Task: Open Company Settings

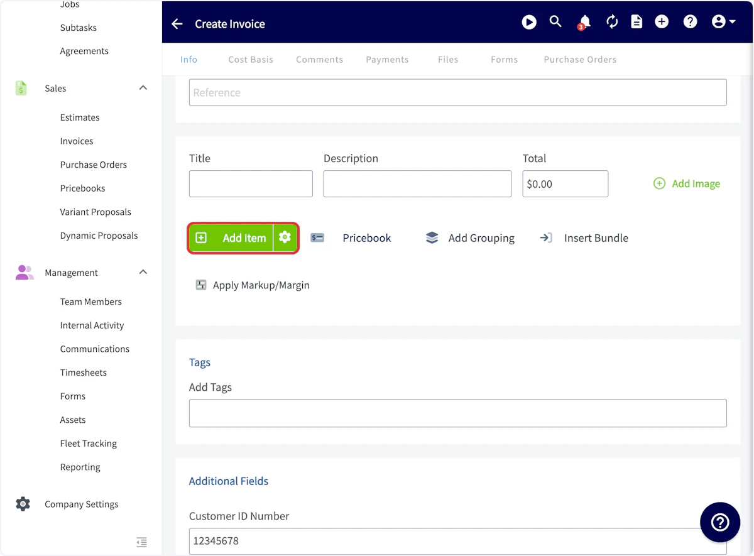Action: coord(82,504)
